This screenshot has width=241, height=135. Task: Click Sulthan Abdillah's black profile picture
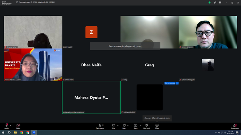coord(149,97)
